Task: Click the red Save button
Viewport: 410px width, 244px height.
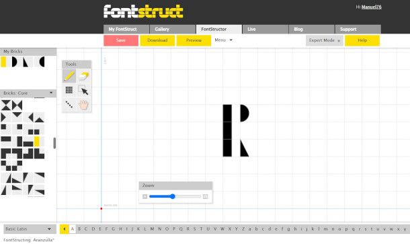Action: click(121, 40)
